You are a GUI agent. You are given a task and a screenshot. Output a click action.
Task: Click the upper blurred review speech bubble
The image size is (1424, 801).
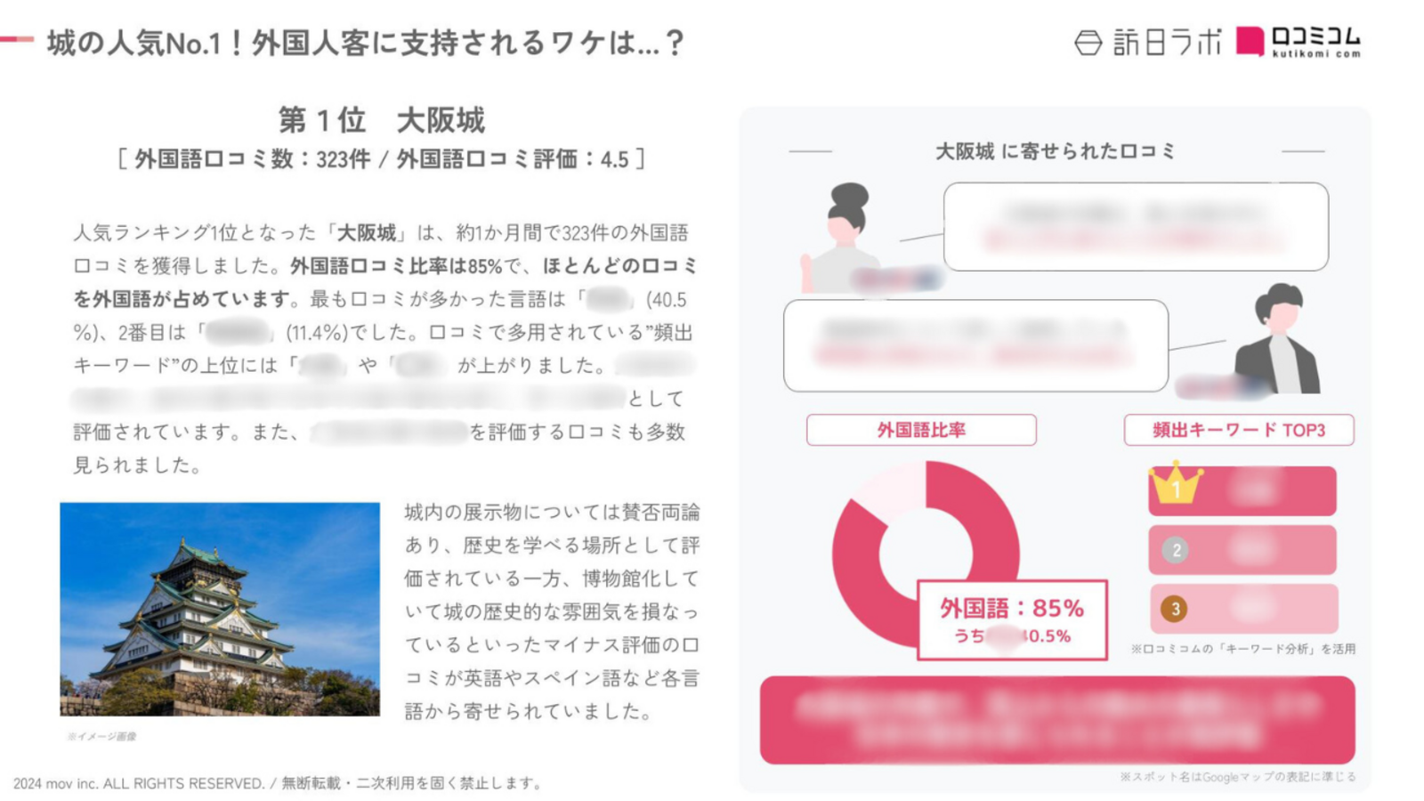[1136, 226]
